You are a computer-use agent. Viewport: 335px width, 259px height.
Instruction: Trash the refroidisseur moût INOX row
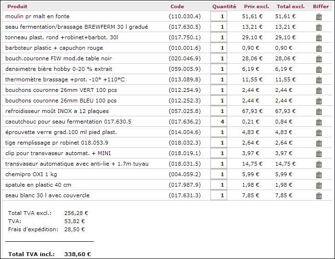point(319,112)
